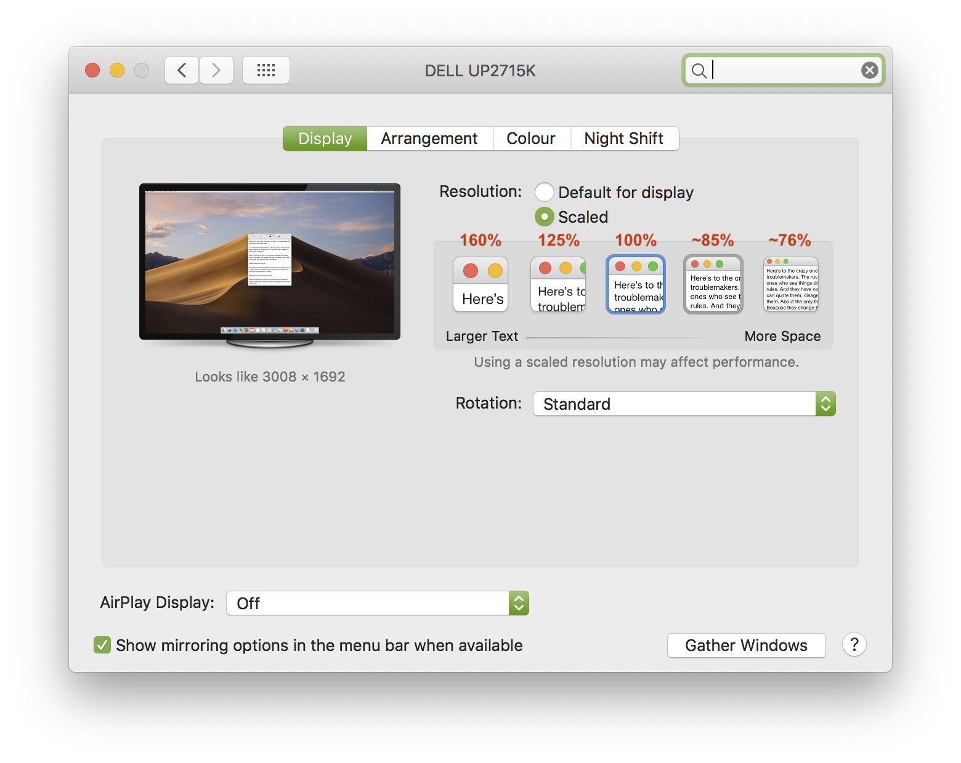This screenshot has width=961, height=763.
Task: Open the AirPlay Display dropdown
Action: pos(378,603)
